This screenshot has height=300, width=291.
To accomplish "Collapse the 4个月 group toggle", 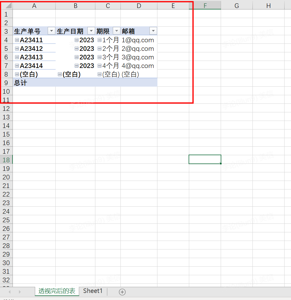I will click(x=99, y=66).
